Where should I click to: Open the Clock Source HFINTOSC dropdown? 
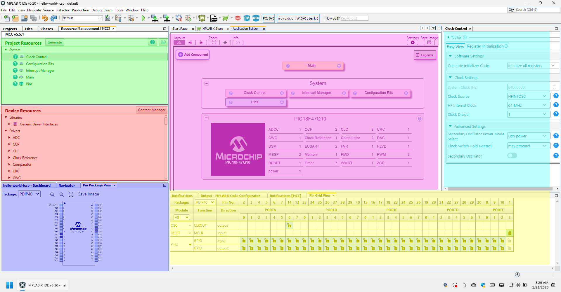click(529, 96)
